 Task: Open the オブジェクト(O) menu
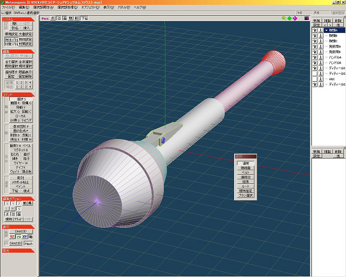[90, 7]
